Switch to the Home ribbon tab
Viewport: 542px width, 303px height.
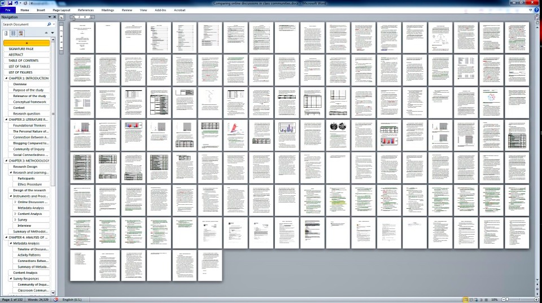tap(24, 10)
